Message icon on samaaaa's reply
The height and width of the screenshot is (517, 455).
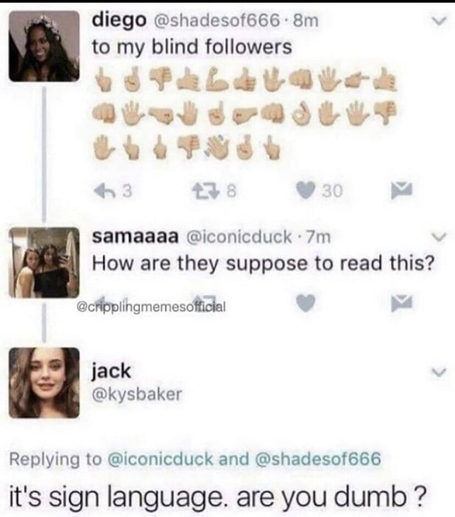(x=401, y=303)
